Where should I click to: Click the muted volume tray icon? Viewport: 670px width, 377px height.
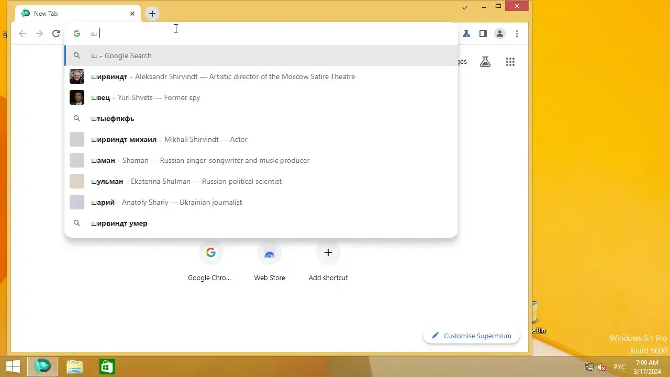pos(602,367)
